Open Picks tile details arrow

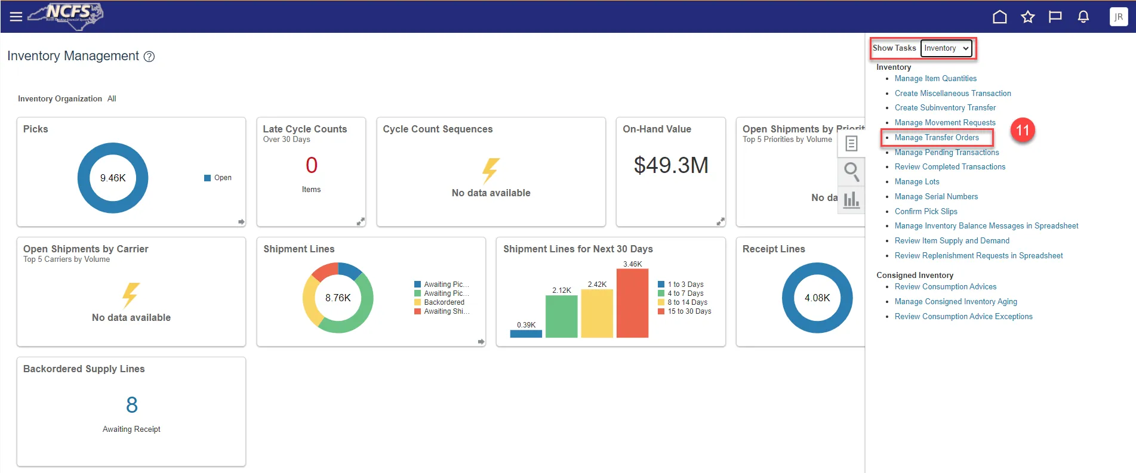pos(241,222)
